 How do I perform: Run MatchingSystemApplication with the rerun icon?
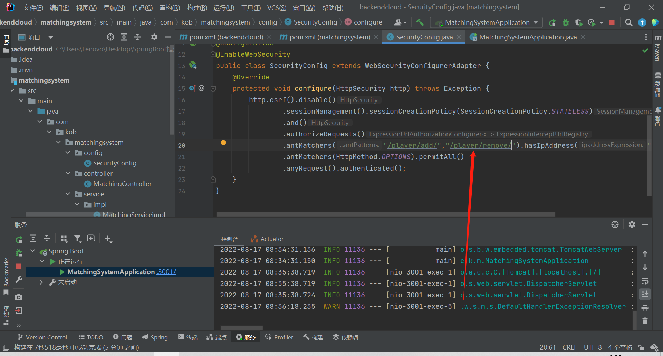pos(552,22)
